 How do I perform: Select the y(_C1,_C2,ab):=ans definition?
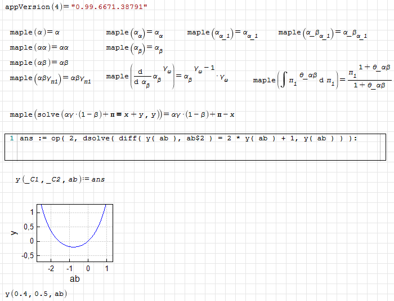(x=60, y=179)
